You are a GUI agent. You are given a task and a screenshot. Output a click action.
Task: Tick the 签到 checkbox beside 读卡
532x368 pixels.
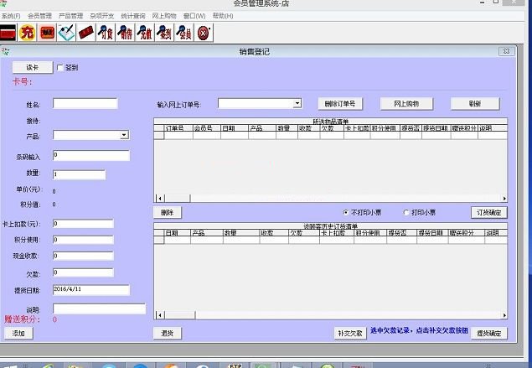(59, 68)
